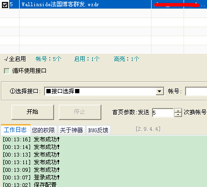Uncheck the row 5 checkbox
Screen dimensions: 207x187
pyautogui.click(x=5, y=5)
